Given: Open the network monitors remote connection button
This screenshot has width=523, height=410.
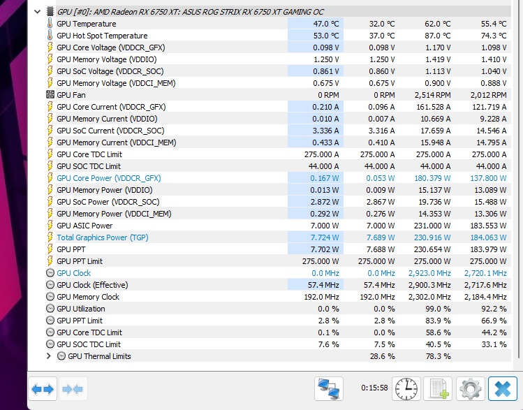Looking at the screenshot, I should [329, 388].
